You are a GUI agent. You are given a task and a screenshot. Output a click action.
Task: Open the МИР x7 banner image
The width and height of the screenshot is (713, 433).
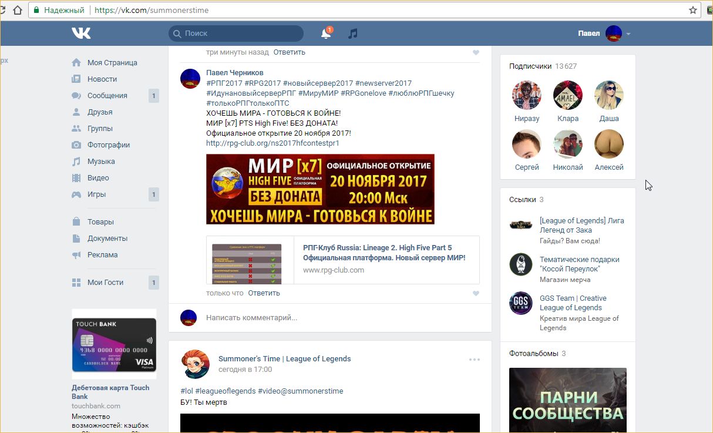click(x=320, y=189)
